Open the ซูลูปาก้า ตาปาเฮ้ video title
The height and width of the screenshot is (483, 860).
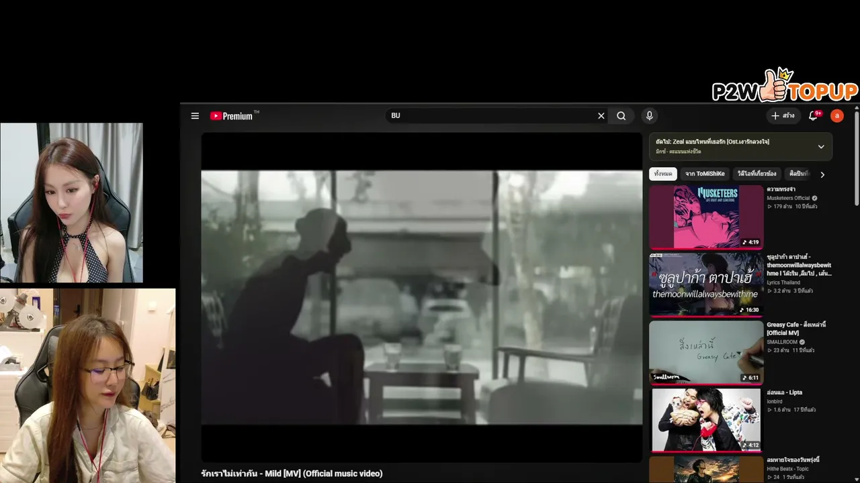[x=800, y=265]
